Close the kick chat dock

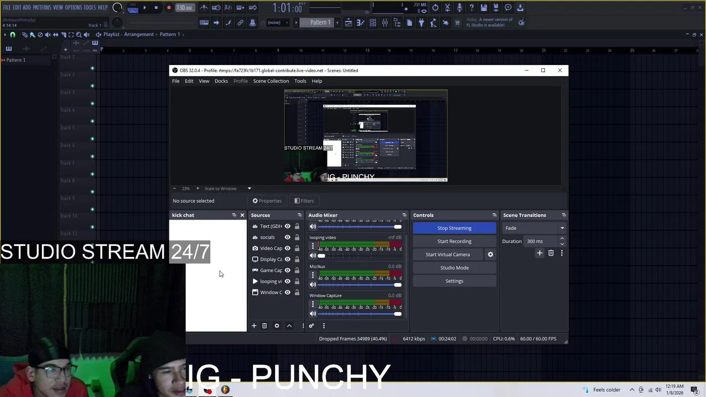click(x=242, y=215)
